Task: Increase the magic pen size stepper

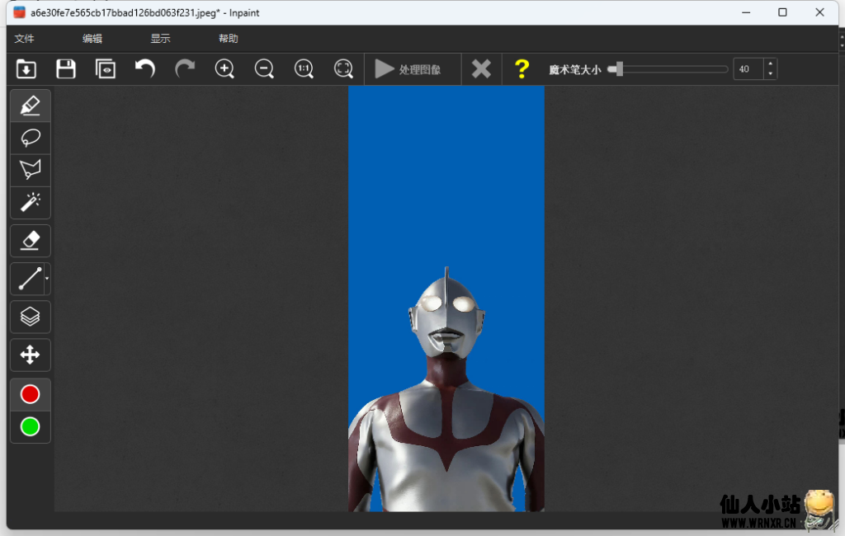Action: coord(771,64)
